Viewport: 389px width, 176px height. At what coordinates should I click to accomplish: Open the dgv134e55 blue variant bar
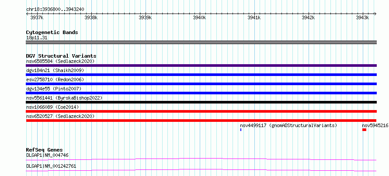201,93
